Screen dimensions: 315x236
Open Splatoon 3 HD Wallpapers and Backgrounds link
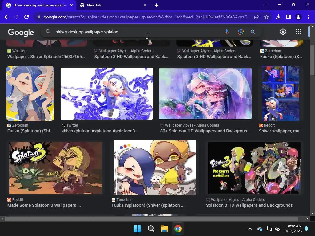tap(249, 205)
